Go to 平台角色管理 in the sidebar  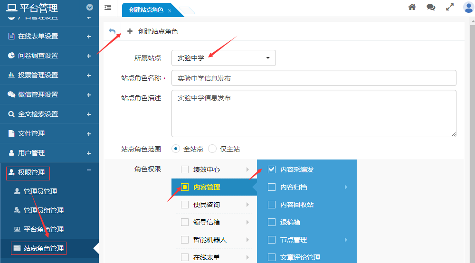click(43, 229)
